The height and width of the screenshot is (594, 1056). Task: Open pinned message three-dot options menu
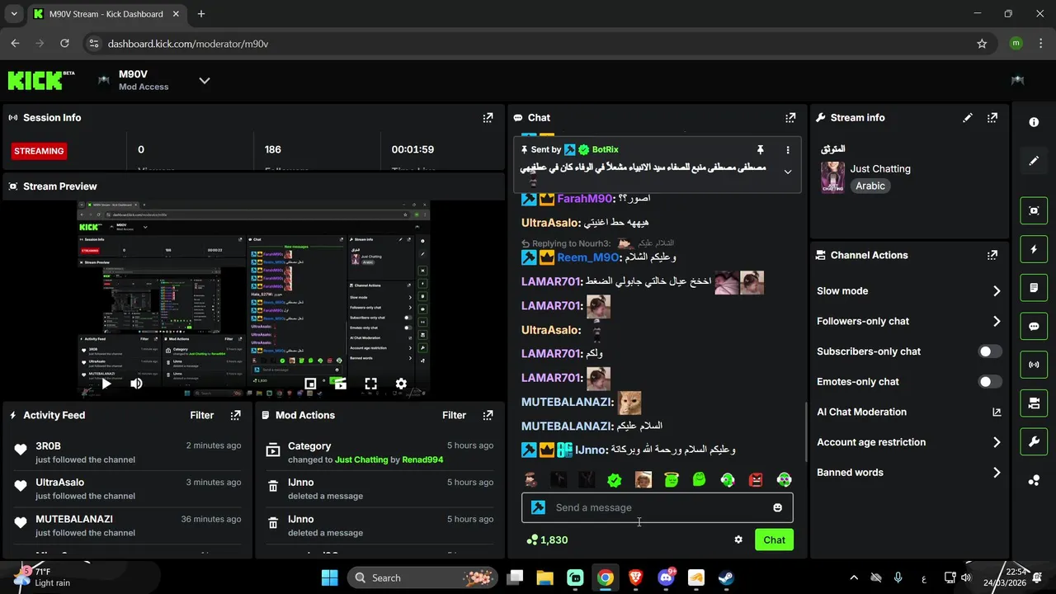[788, 150]
